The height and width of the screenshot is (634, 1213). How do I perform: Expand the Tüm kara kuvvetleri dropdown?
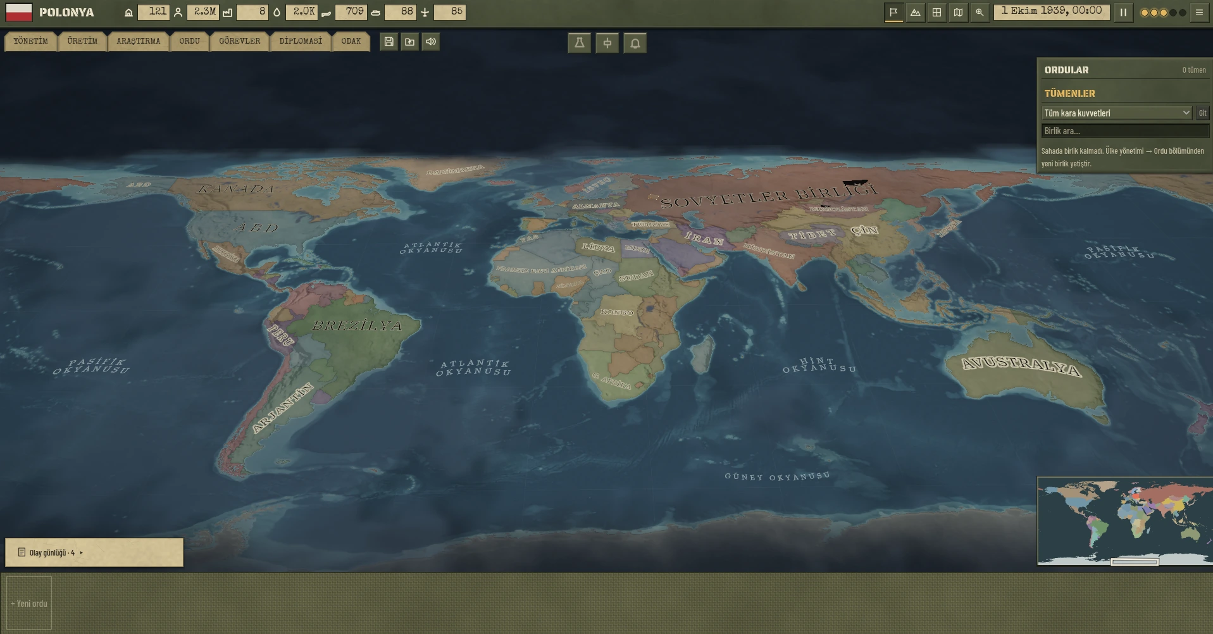pos(1117,113)
